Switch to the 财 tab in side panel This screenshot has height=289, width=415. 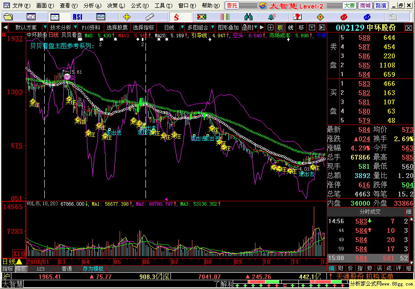(x=341, y=268)
